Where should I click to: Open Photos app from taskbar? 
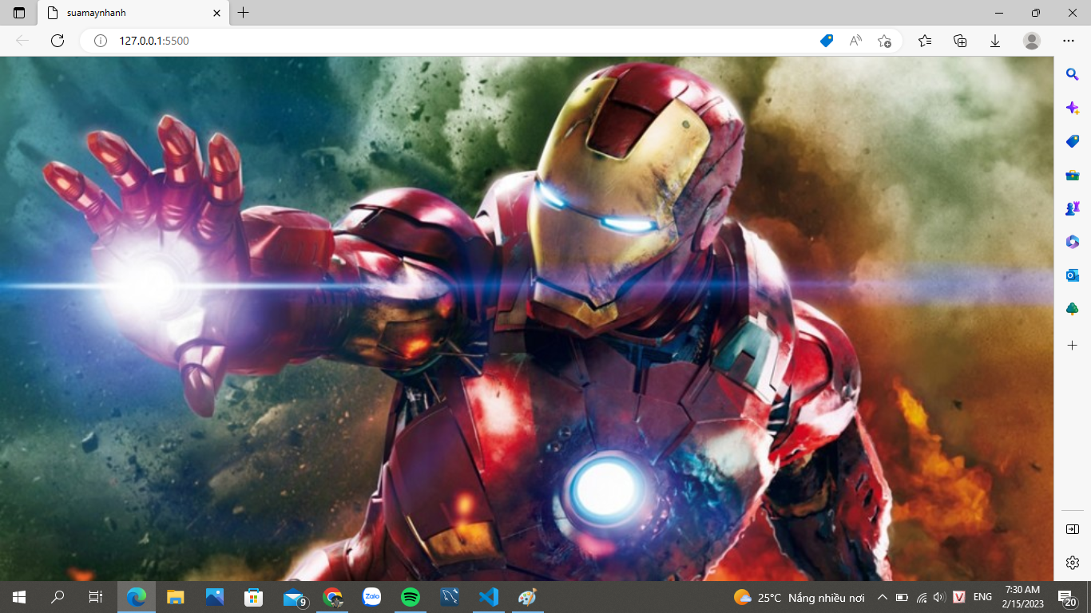(x=215, y=597)
